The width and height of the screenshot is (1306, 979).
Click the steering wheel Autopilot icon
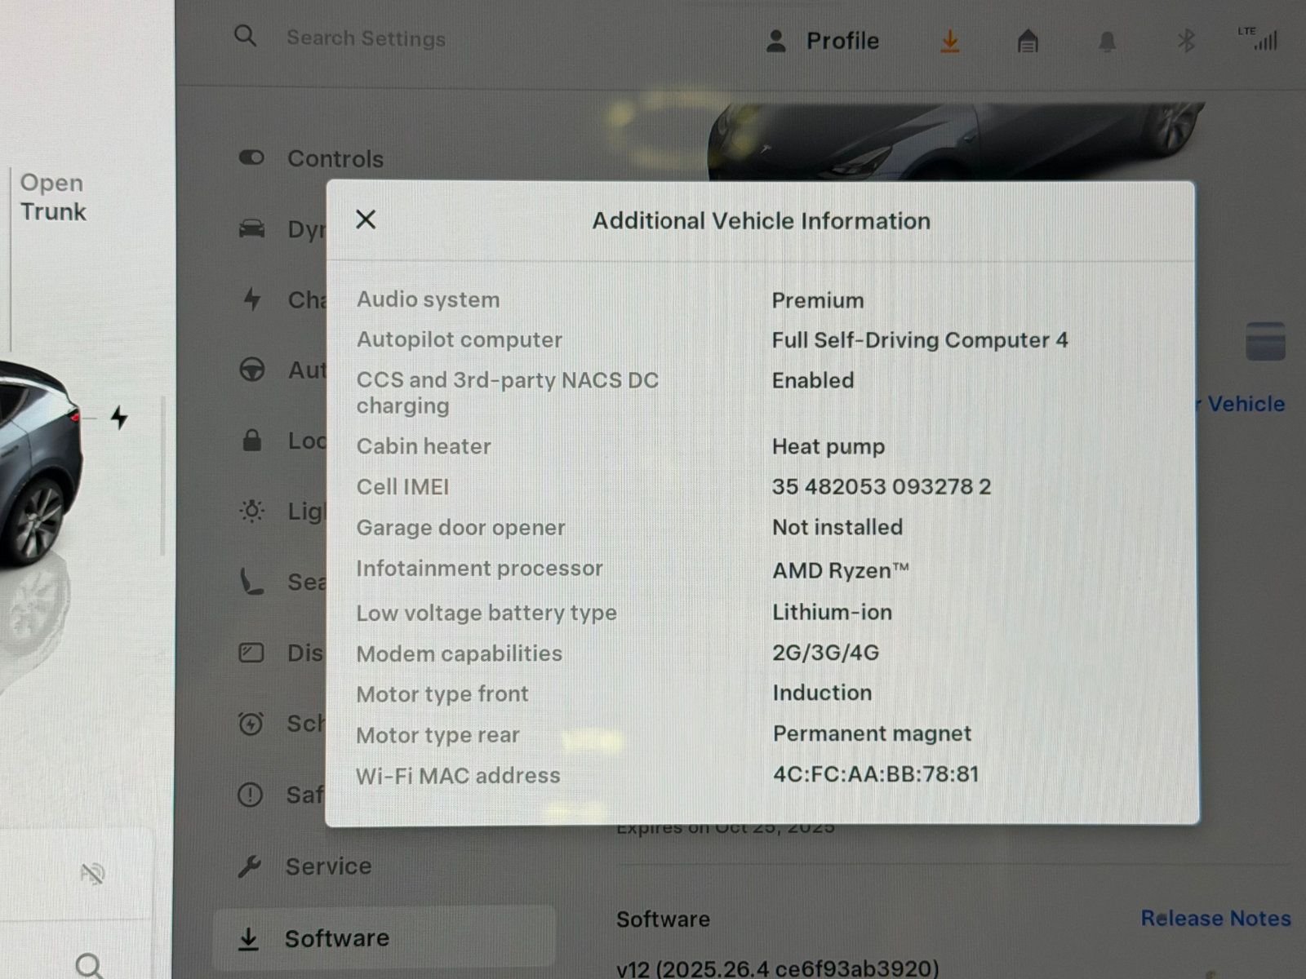[x=251, y=370]
